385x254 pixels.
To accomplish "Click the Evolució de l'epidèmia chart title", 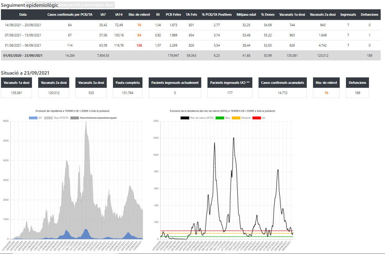I will point(73,111).
